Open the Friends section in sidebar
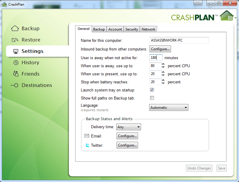The image size is (239, 182). pos(31,74)
